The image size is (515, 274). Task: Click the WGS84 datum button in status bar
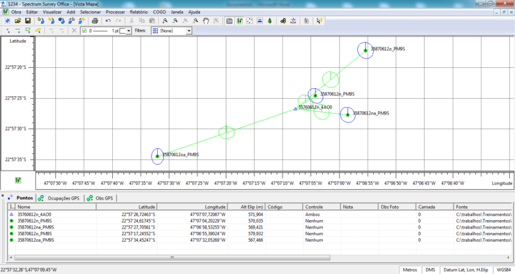coord(503,269)
